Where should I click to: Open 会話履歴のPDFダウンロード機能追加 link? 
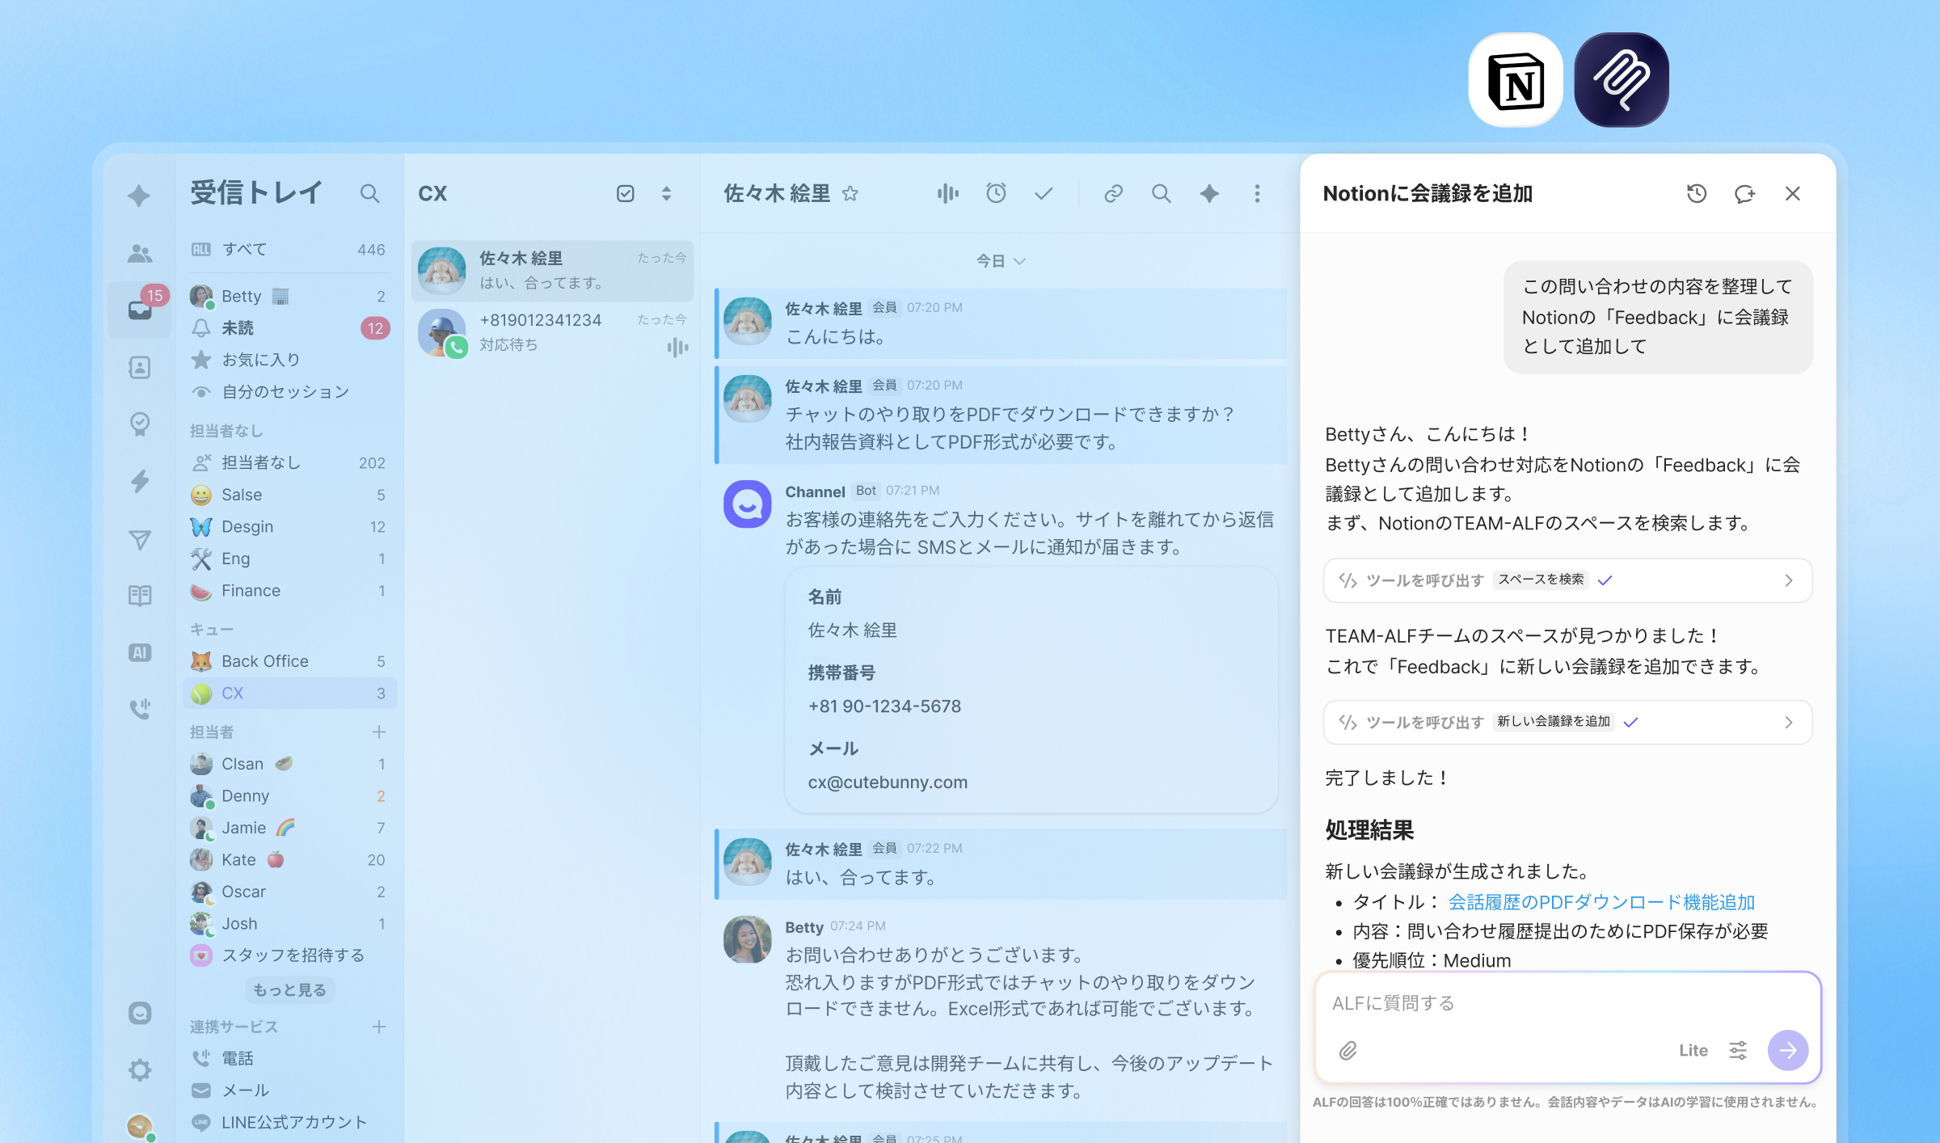[1601, 902]
